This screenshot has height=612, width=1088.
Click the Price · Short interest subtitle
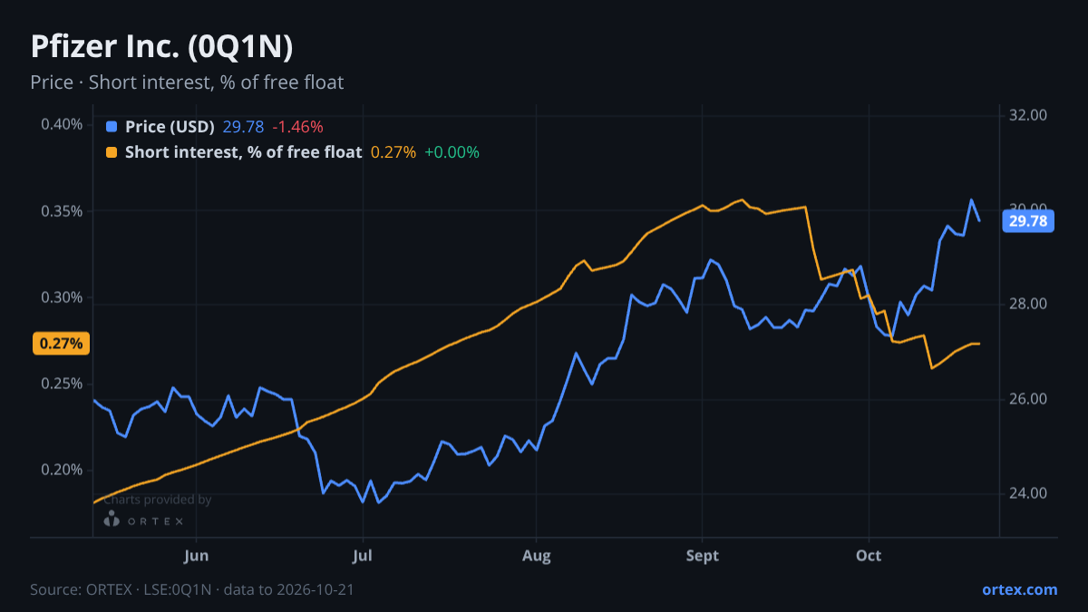pyautogui.click(x=187, y=83)
